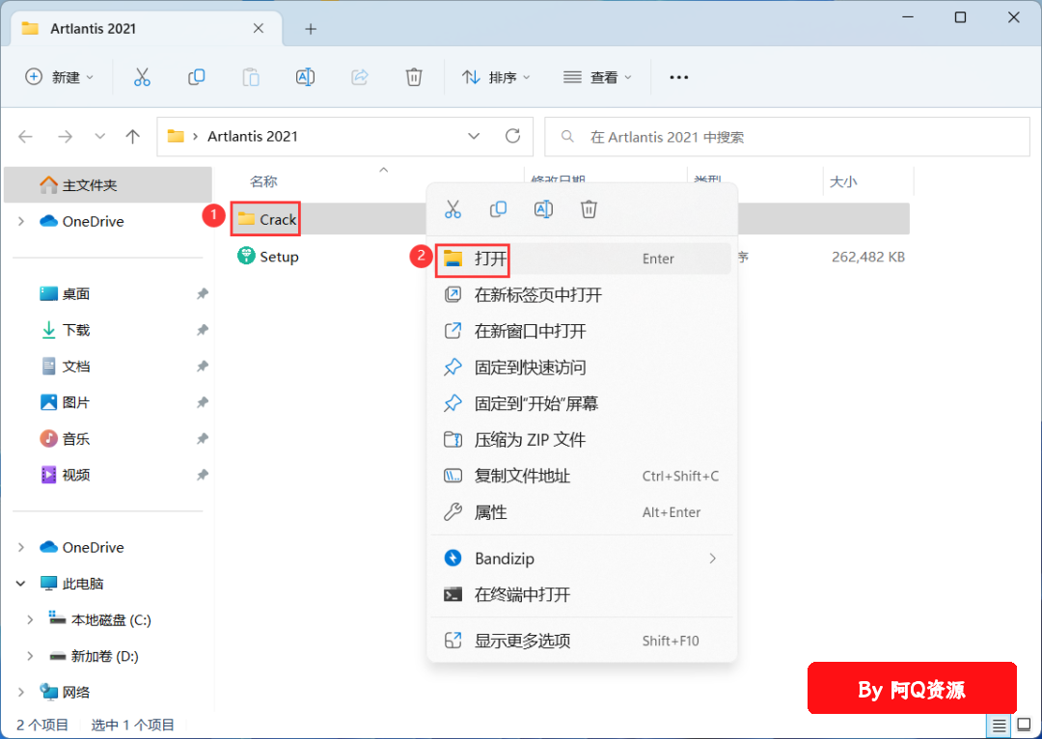Select the Setup file
The height and width of the screenshot is (739, 1042).
(x=268, y=257)
